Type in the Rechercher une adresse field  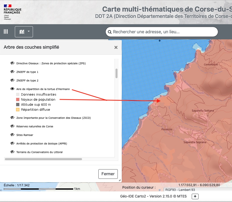pyautogui.click(x=164, y=32)
